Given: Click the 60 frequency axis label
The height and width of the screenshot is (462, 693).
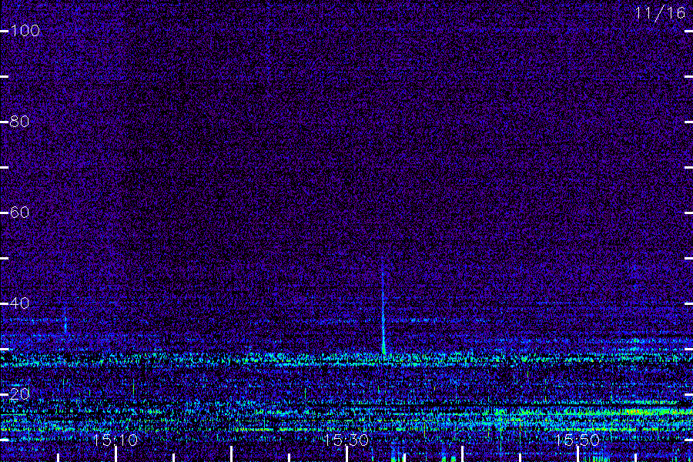Looking at the screenshot, I should [19, 213].
